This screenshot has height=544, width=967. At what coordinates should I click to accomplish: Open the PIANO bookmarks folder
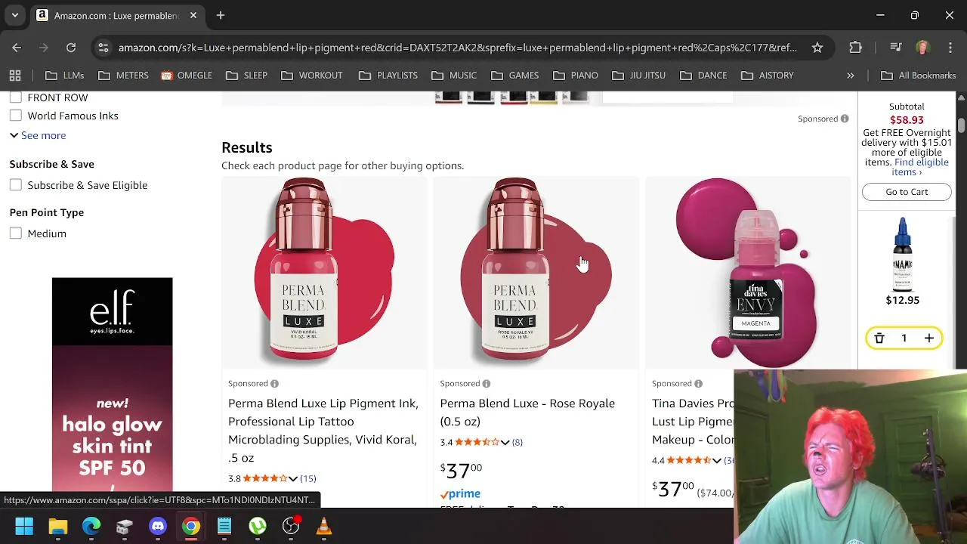[x=576, y=76]
